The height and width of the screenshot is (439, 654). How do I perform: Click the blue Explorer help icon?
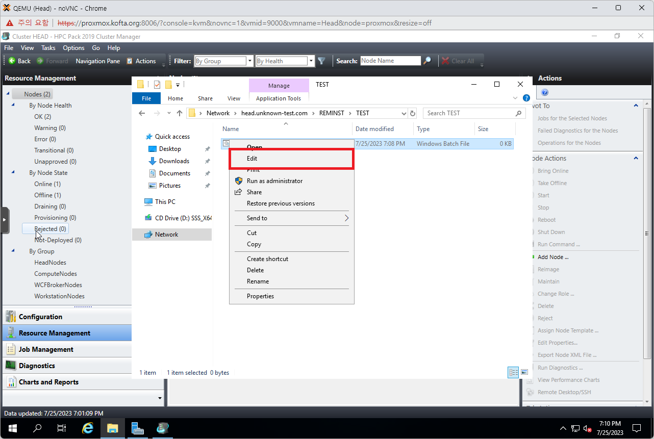coord(526,98)
